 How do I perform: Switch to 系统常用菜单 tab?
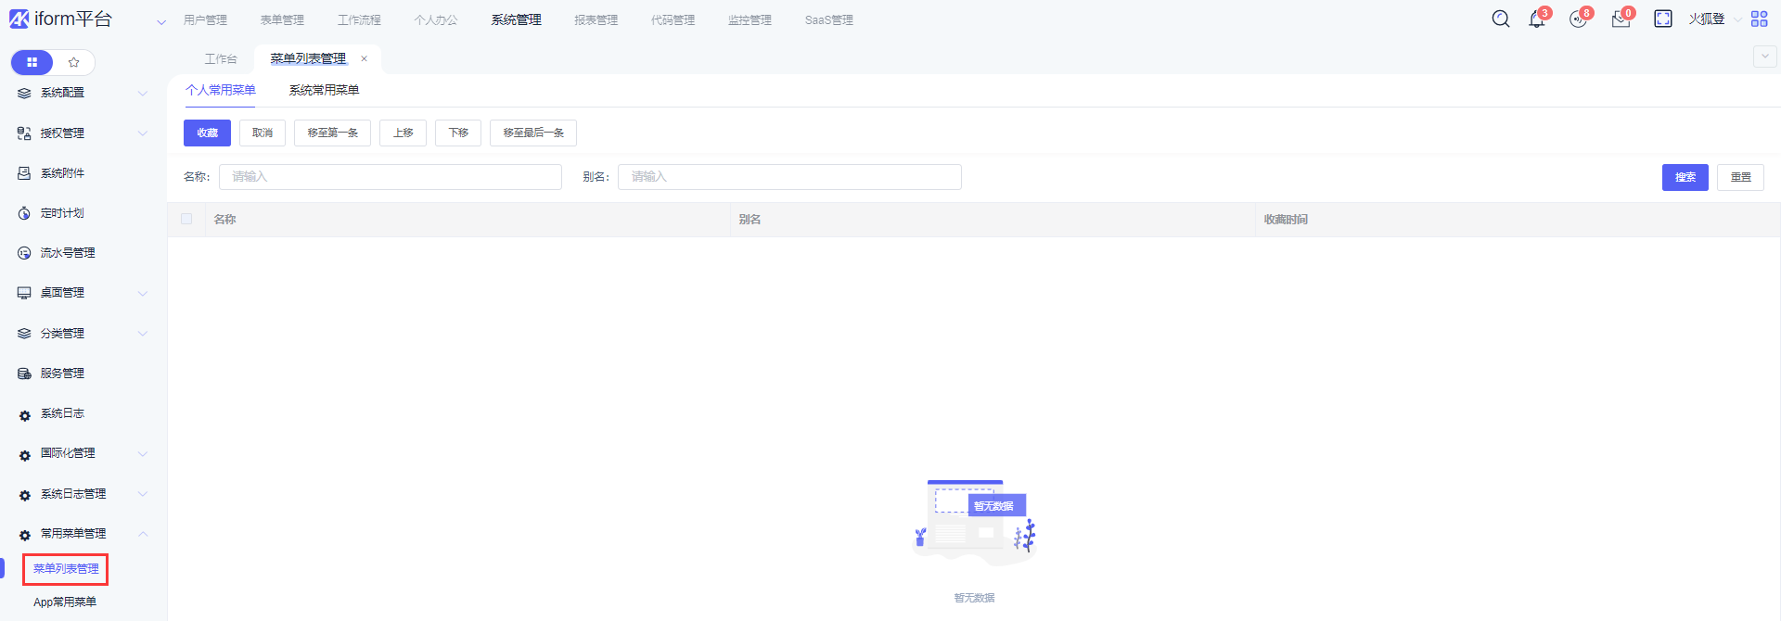pos(324,91)
